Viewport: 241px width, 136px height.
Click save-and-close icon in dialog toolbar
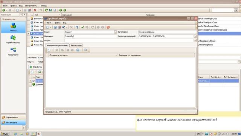click(59, 27)
